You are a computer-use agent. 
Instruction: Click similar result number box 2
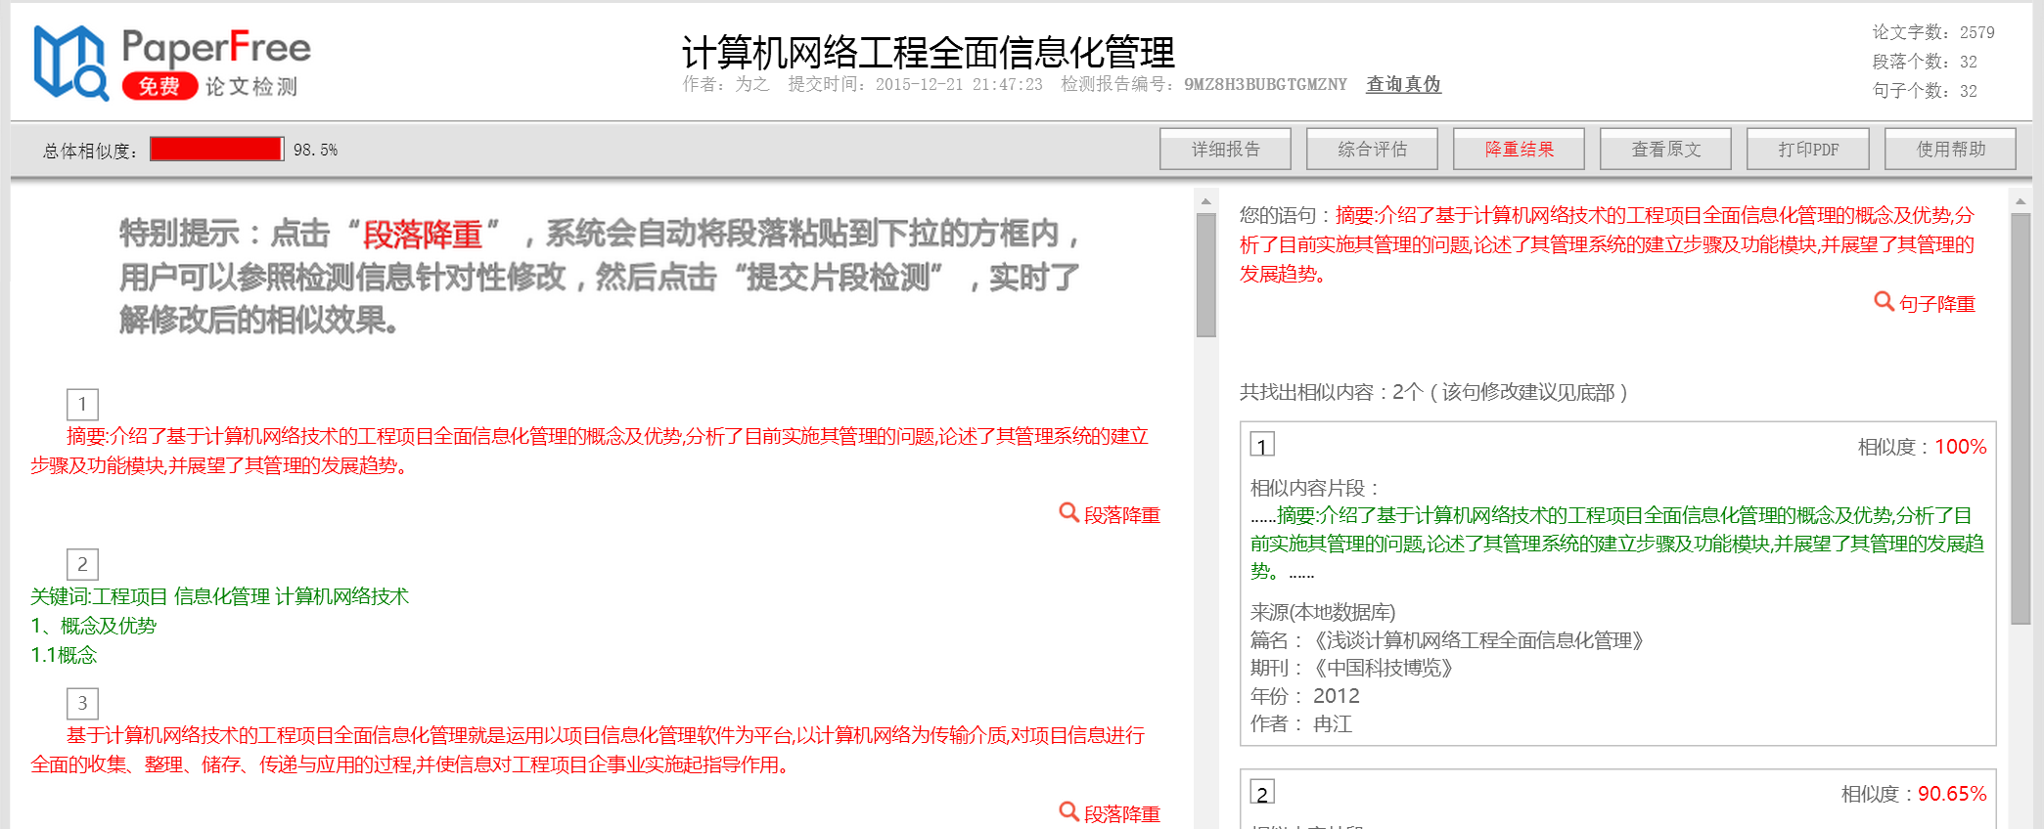1262,793
